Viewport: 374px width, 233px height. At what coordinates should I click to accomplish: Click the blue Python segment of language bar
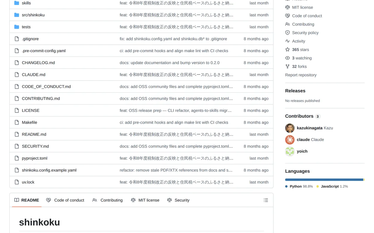click(324, 180)
